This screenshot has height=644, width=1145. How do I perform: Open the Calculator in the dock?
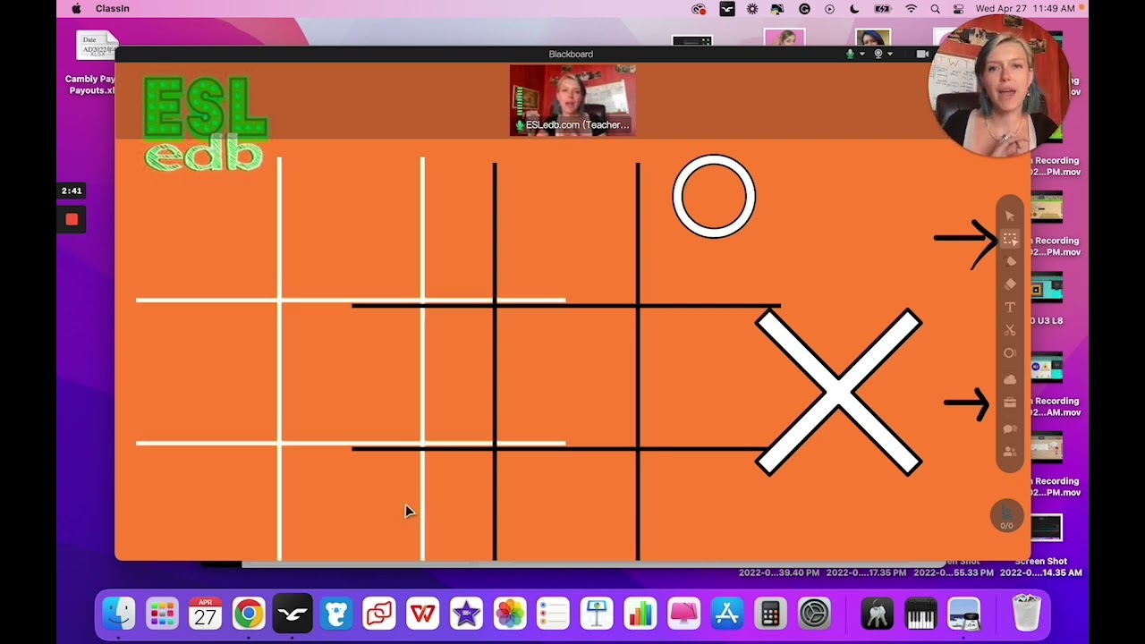pos(770,614)
